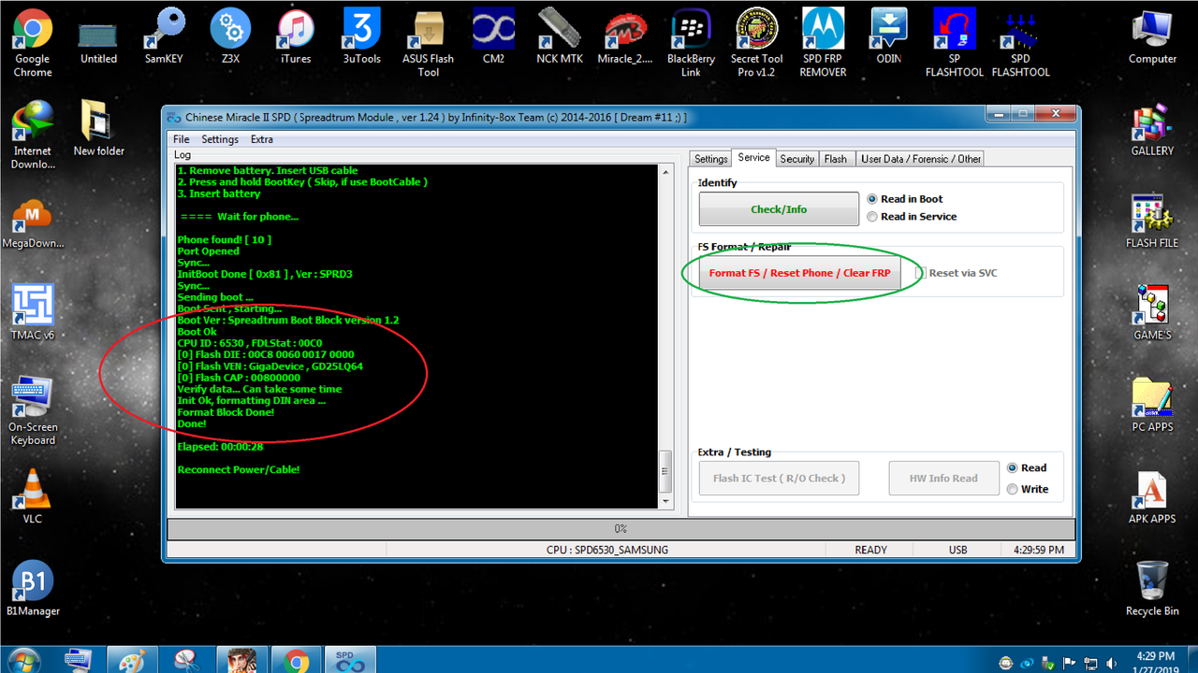Click the log panel scrollbar thumb
The height and width of the screenshot is (673, 1198).
665,471
